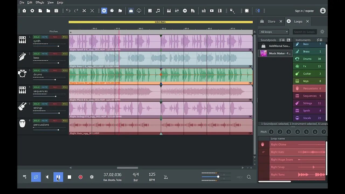Image resolution: width=345 pixels, height=194 pixels.
Task: Stop playback with the stop button
Action: [69, 177]
